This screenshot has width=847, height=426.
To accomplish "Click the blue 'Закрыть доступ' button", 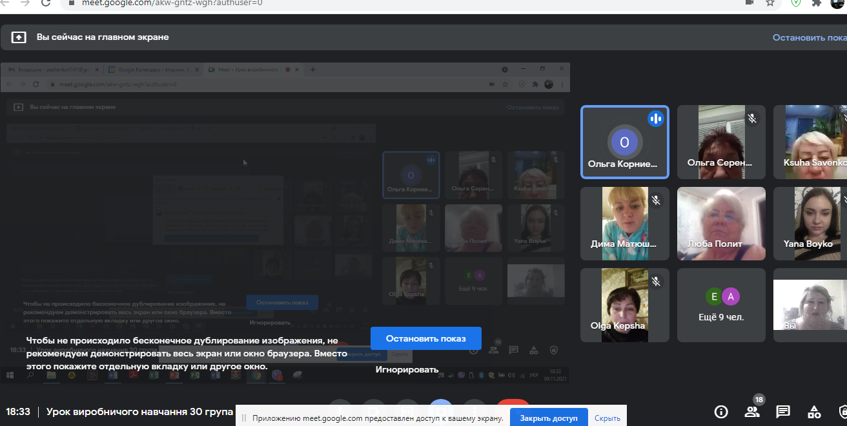I will [x=549, y=418].
